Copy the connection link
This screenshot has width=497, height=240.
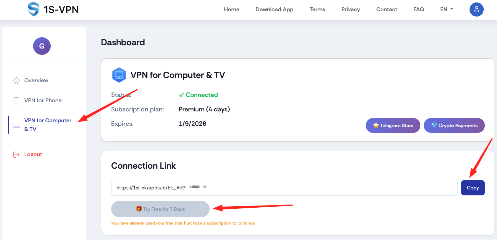tap(472, 188)
